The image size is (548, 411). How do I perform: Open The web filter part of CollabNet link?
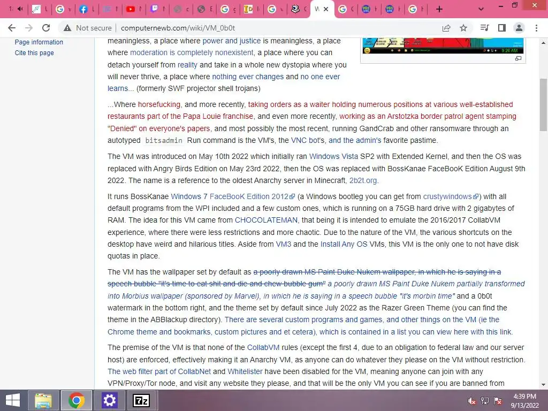click(159, 372)
